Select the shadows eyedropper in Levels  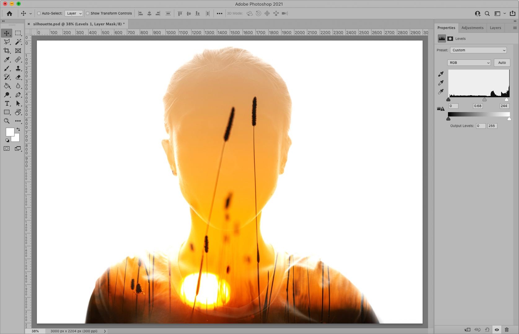coord(441,74)
